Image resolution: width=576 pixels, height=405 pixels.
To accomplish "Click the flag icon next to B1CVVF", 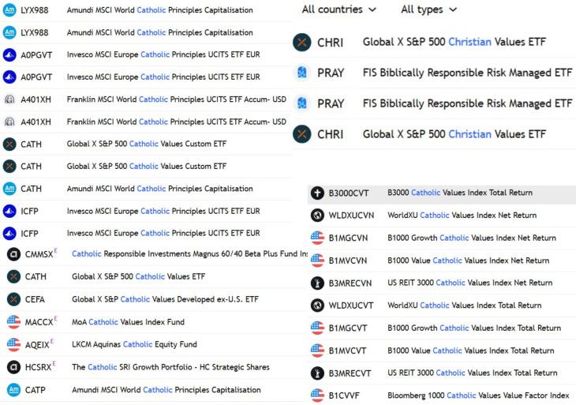I will click(317, 396).
